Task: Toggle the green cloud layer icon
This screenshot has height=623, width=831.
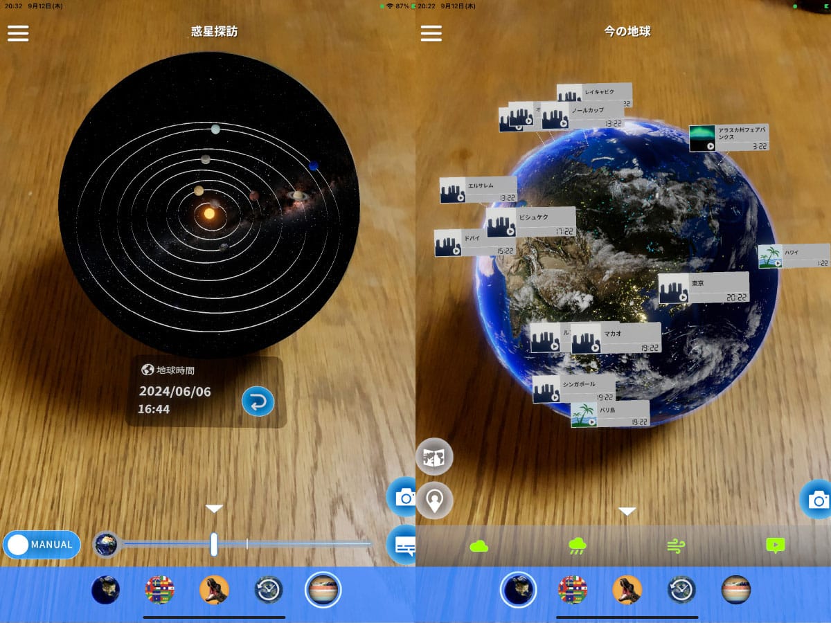Action: (x=479, y=546)
